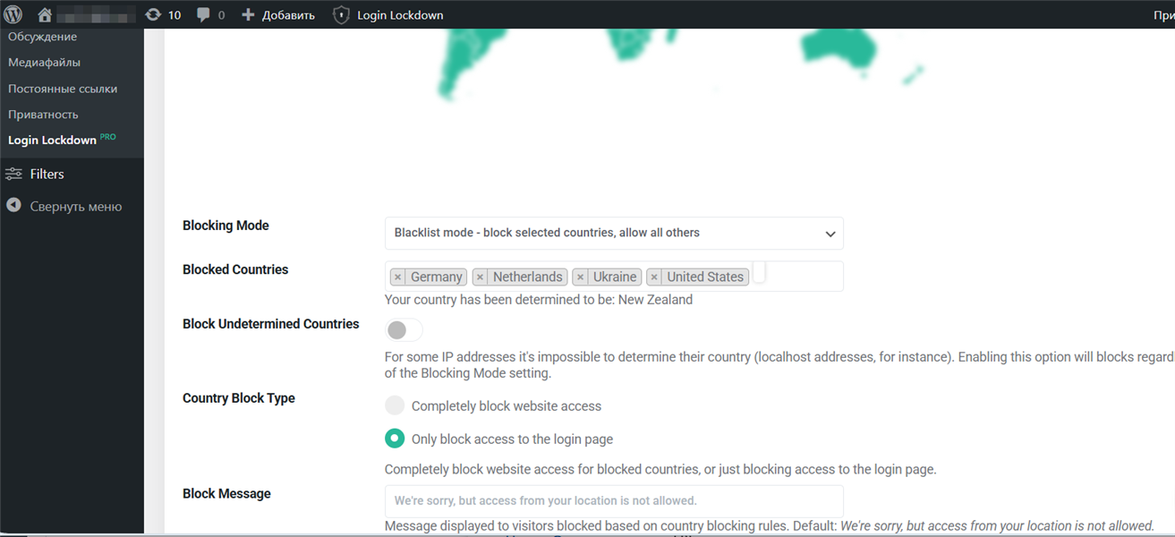
Task: Open the site home icon
Action: (45, 14)
